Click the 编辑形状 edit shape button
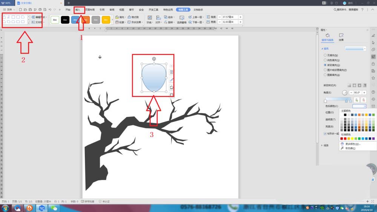This screenshot has height=212, width=377. (39, 17)
